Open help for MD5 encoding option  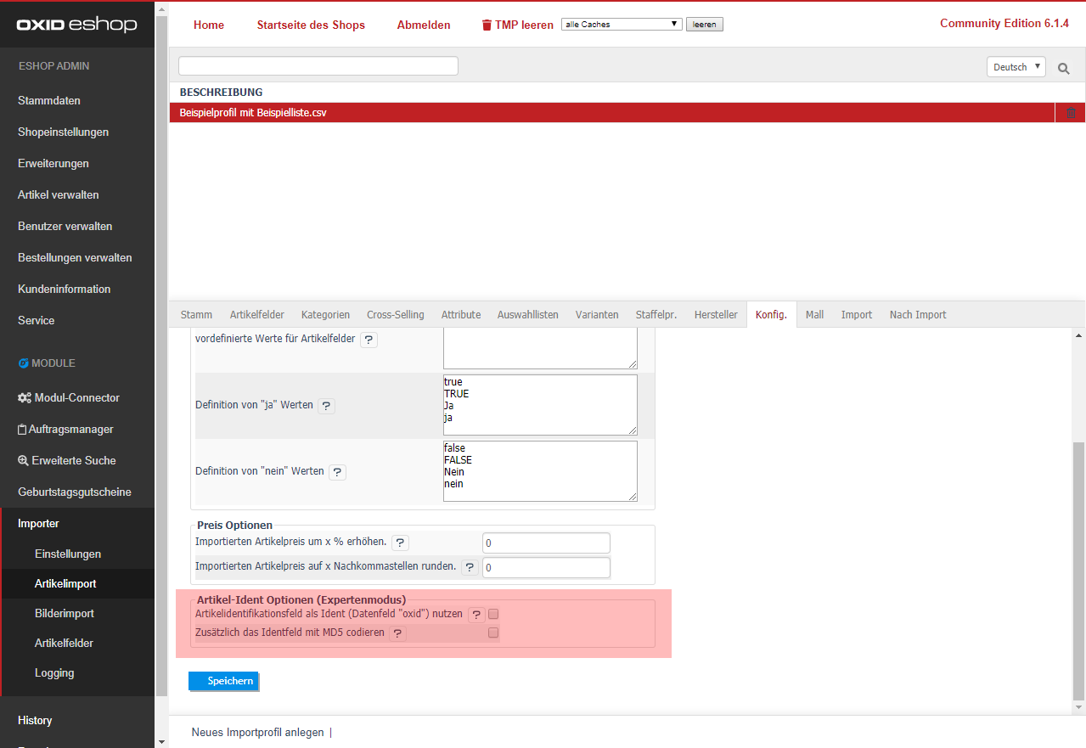pyautogui.click(x=397, y=633)
